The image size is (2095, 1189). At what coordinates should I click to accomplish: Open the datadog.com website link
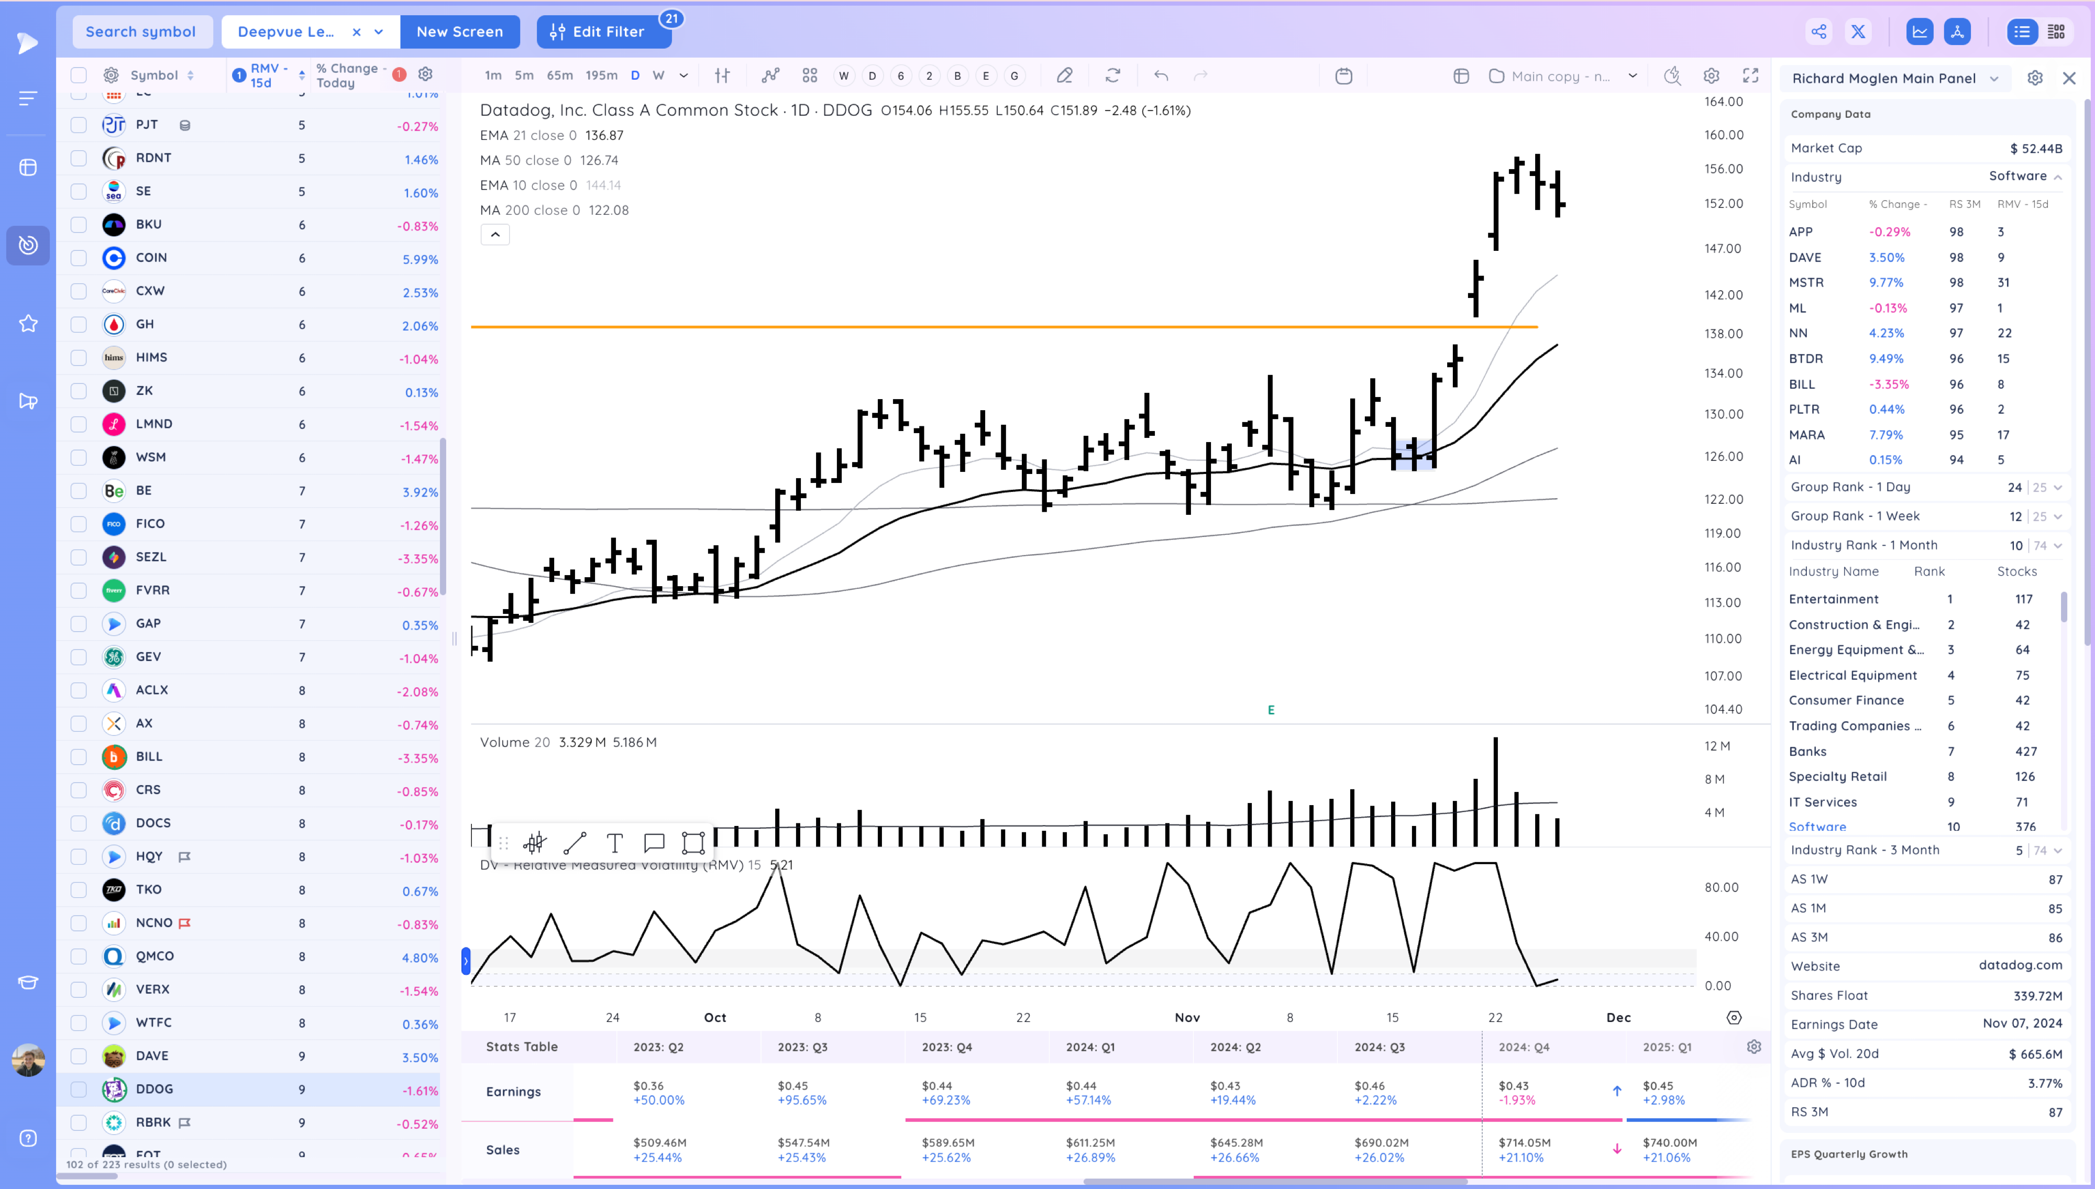click(x=2020, y=965)
